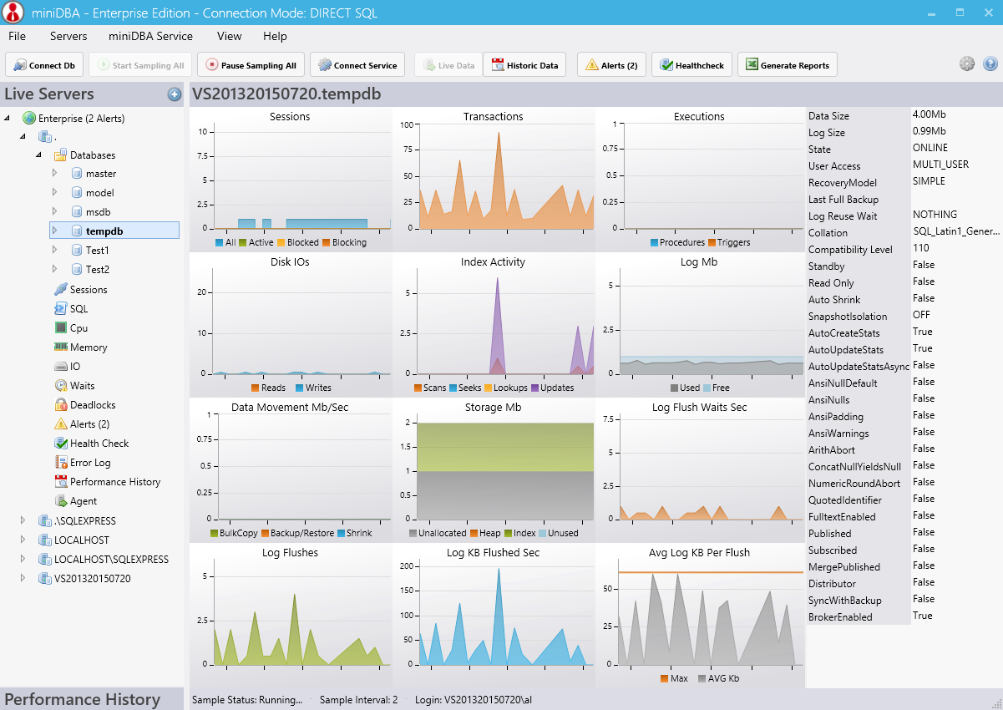
Task: Click Pause Sampling All button
Action: (x=251, y=65)
